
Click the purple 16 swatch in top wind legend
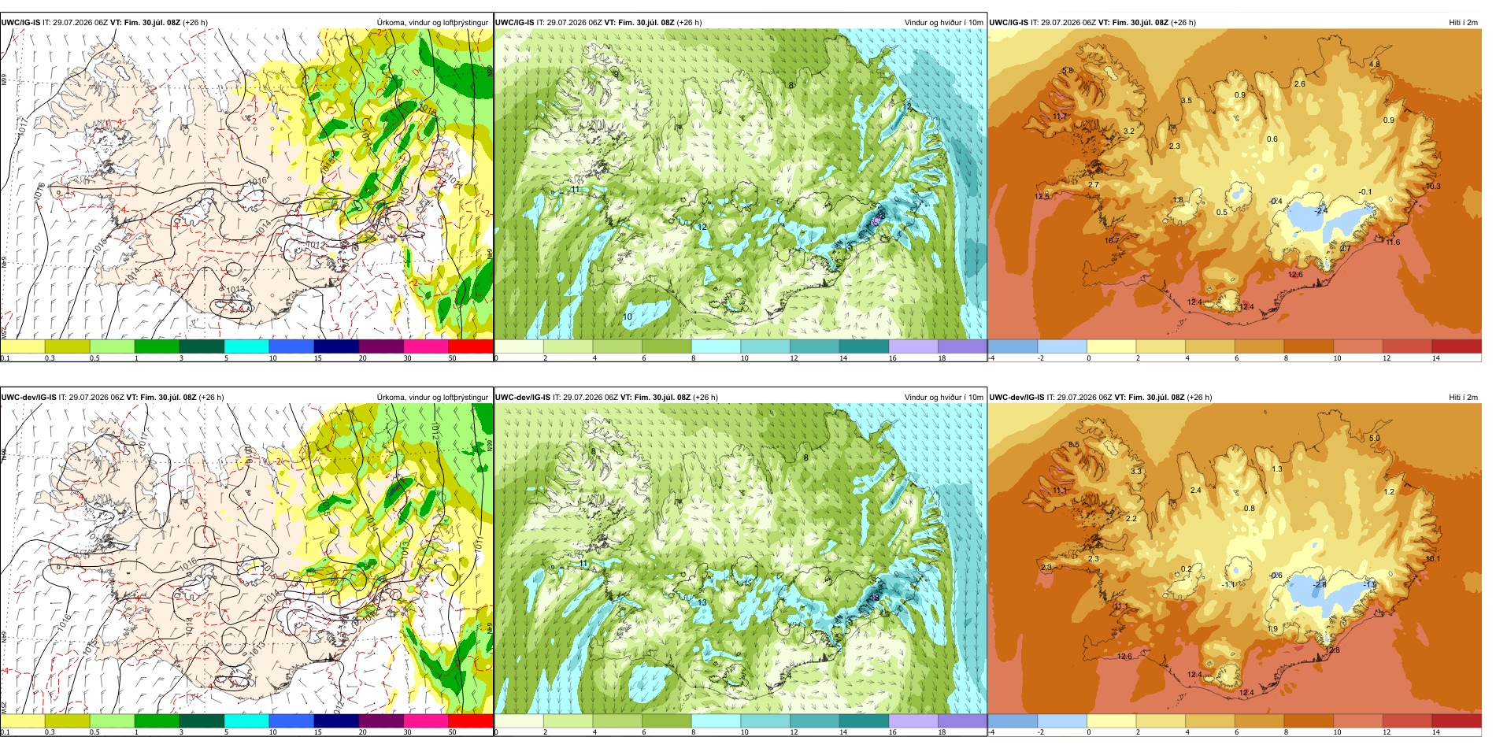pyautogui.click(x=913, y=346)
